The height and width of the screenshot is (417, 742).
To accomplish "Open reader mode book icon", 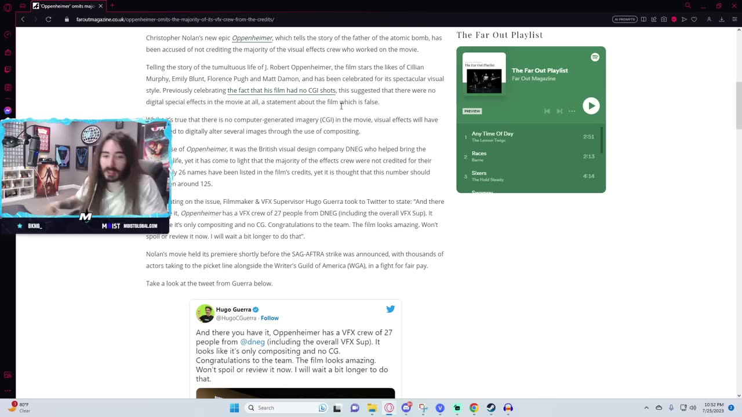I will pyautogui.click(x=643, y=19).
